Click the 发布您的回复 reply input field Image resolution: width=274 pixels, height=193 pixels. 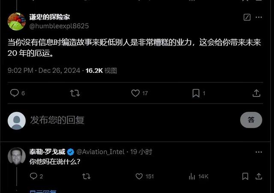tap(133, 120)
